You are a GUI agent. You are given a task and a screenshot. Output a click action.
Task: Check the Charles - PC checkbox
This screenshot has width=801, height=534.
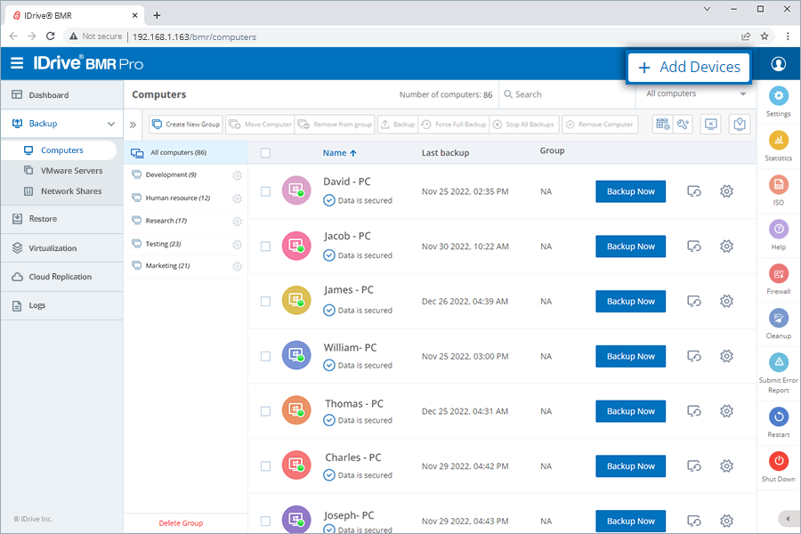point(265,466)
